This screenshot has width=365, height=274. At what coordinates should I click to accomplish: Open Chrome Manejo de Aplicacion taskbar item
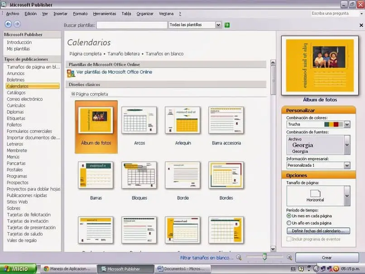pos(69,269)
